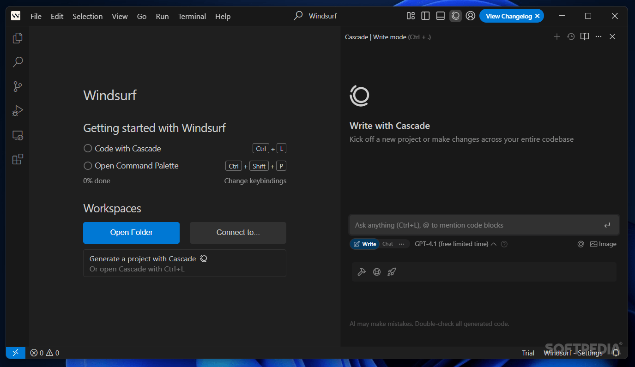635x367 pixels.
Task: Click the hammer icon below the chat input
Action: (x=362, y=272)
